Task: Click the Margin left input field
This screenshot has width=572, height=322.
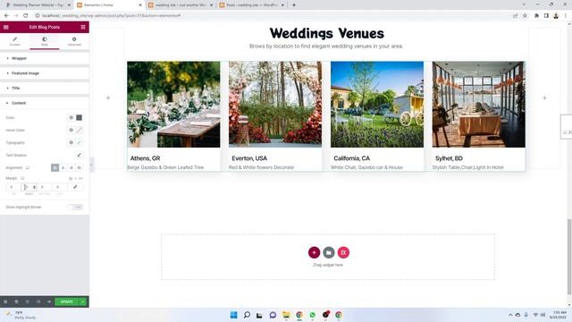Action: 60,187
